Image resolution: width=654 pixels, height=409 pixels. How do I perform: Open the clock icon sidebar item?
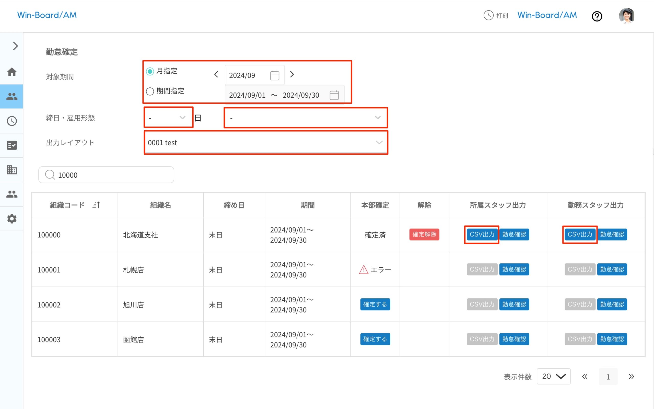point(11,121)
